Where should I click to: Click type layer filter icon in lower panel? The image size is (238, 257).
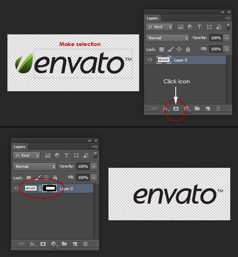pyautogui.click(x=66, y=155)
